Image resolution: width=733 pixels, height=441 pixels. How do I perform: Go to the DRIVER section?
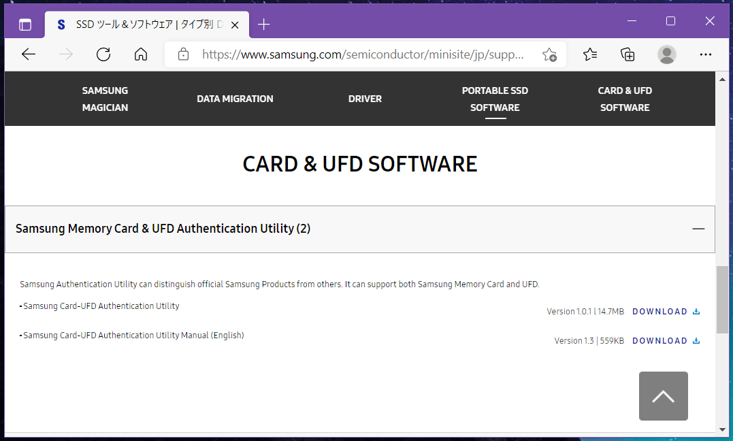[365, 99]
